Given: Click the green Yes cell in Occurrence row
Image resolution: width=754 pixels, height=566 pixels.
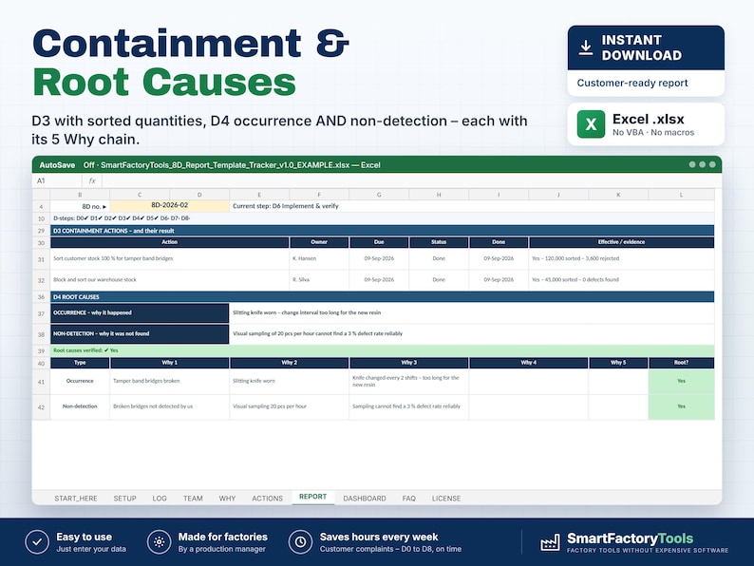Looking at the screenshot, I should [682, 381].
